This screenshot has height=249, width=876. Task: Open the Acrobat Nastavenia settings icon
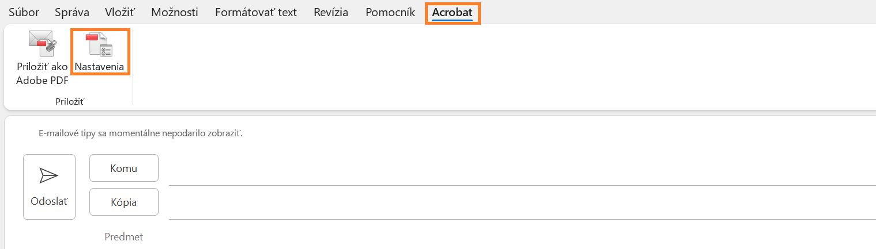coord(99,45)
